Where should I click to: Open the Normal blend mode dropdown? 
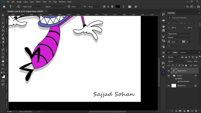(177, 62)
